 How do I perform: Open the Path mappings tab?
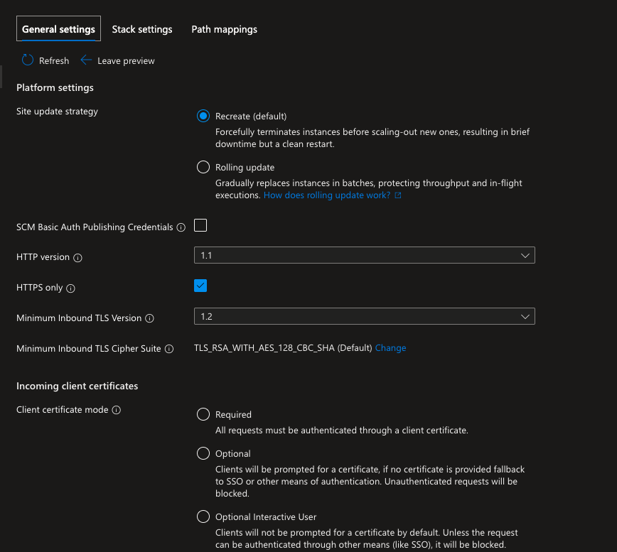click(224, 29)
